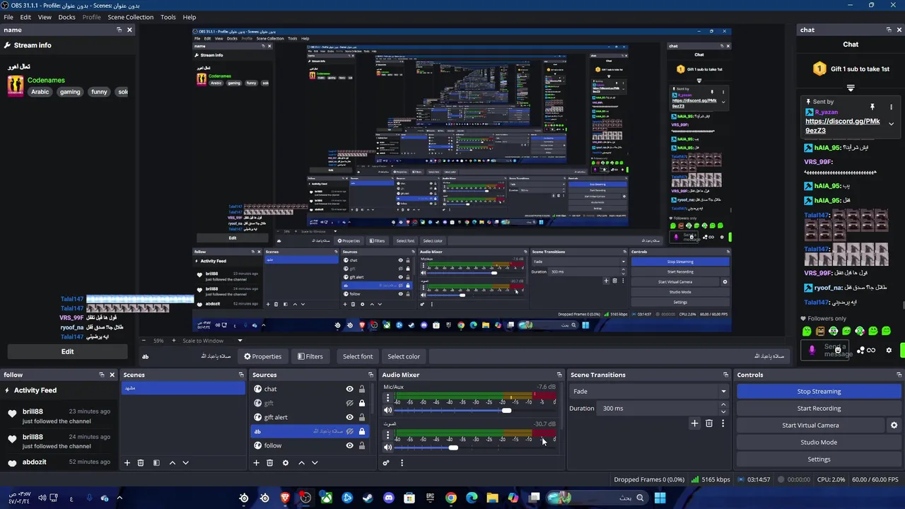This screenshot has width=905, height=509.
Task: Hide the follow source eye icon
Action: [349, 445]
